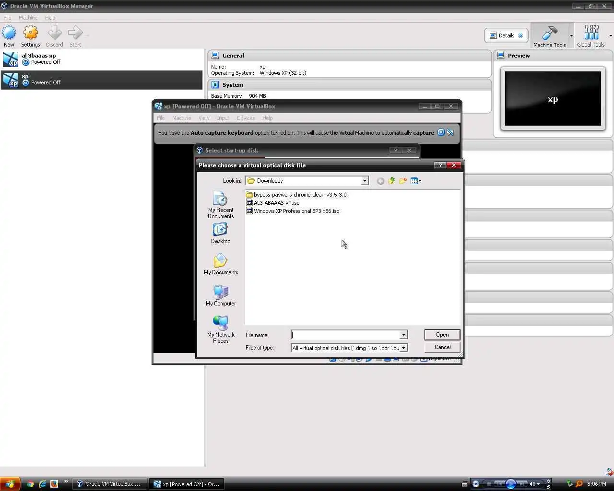Click the Cancel button in file dialog

pos(442,347)
